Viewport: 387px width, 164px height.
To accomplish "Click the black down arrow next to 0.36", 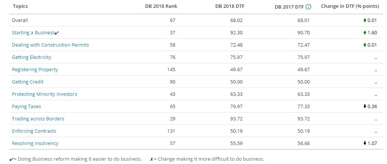I will 365,106.
